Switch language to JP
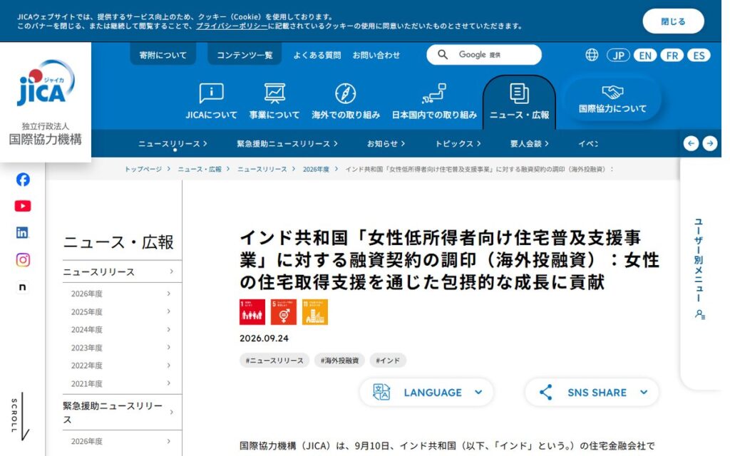 pos(618,56)
